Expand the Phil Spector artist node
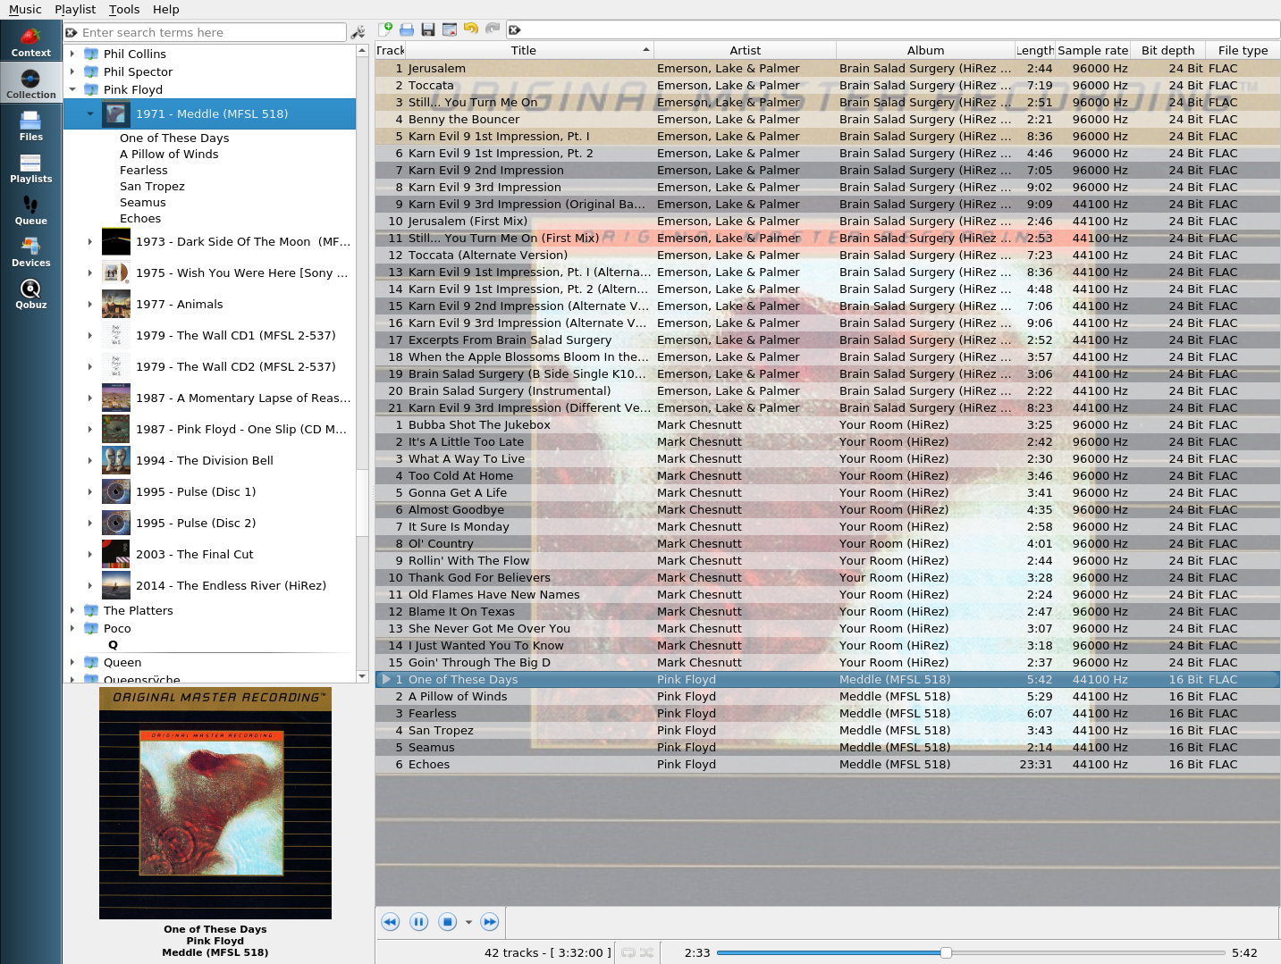The height and width of the screenshot is (964, 1281). tap(72, 71)
